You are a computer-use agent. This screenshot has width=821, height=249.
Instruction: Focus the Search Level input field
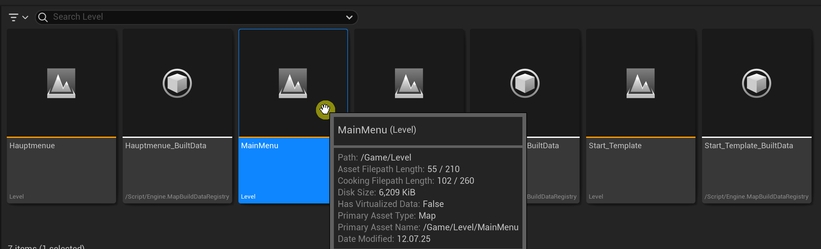click(194, 17)
